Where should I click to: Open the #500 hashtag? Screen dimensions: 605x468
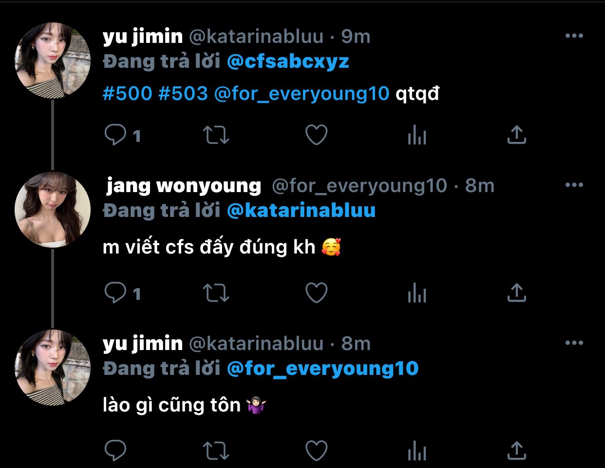(128, 93)
